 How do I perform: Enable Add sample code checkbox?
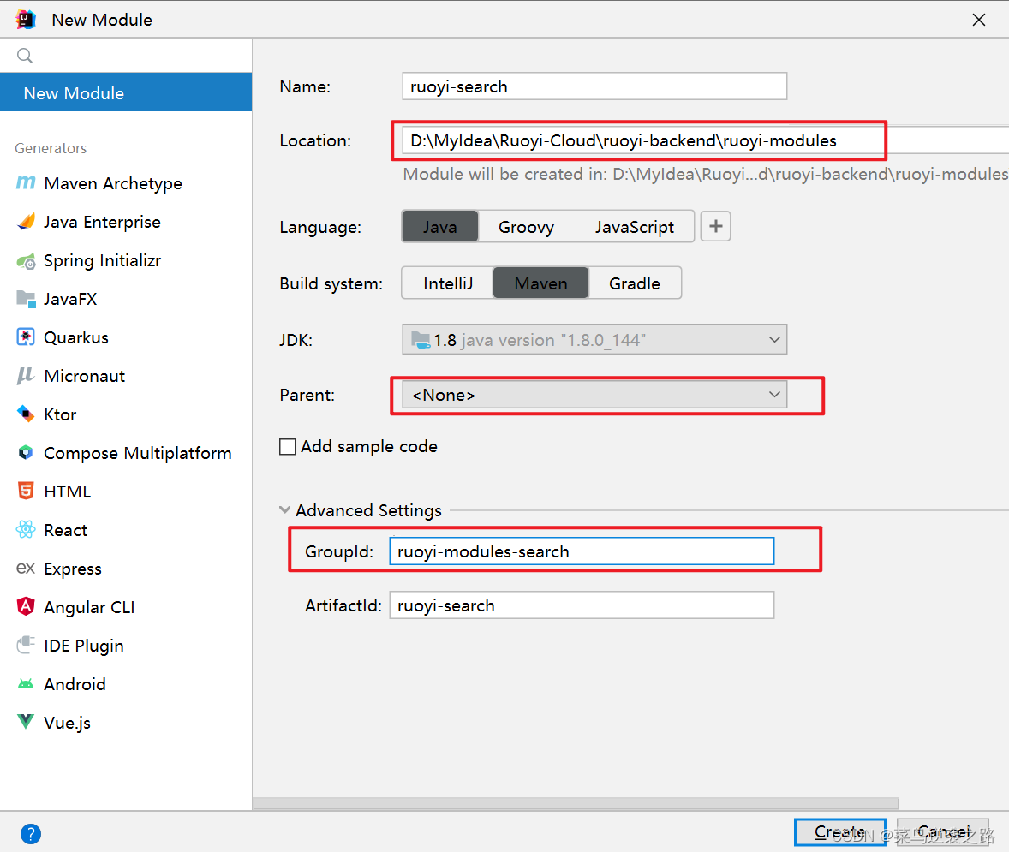288,447
